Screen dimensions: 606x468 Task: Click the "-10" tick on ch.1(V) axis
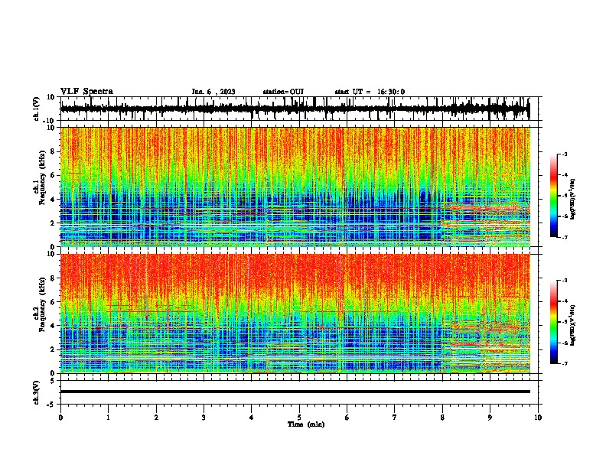pyautogui.click(x=50, y=121)
